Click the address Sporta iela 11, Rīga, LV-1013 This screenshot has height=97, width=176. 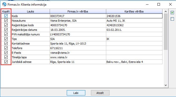pos(68,44)
